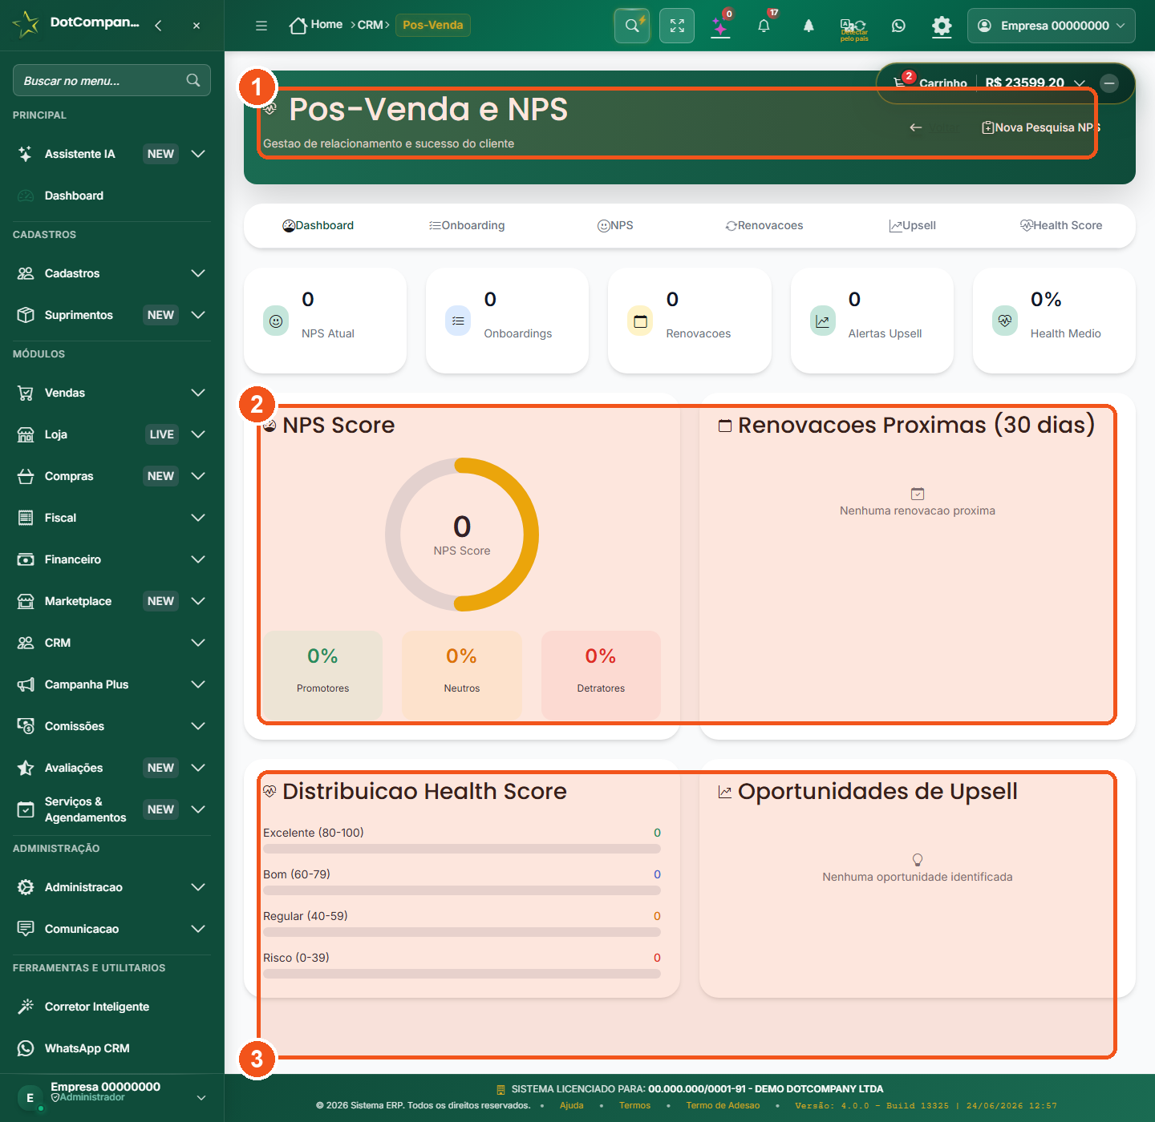1155x1122 pixels.
Task: Expand the Suprimentos menu chevron
Action: pyautogui.click(x=198, y=315)
